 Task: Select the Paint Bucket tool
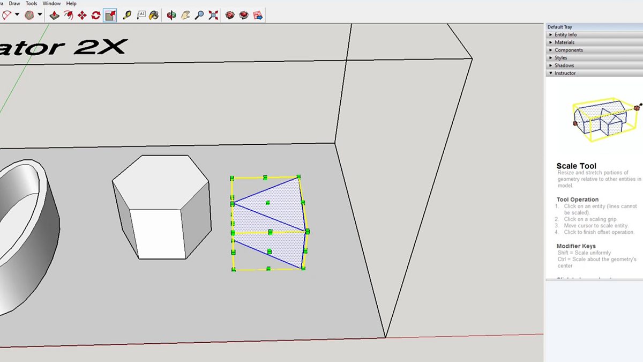[154, 16]
